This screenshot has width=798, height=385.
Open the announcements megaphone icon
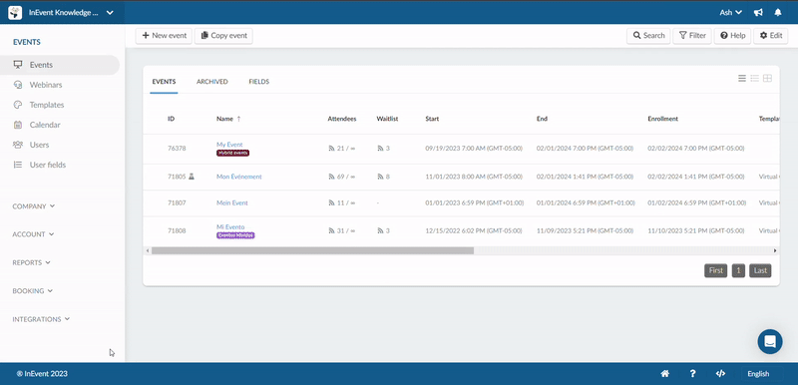(x=758, y=13)
